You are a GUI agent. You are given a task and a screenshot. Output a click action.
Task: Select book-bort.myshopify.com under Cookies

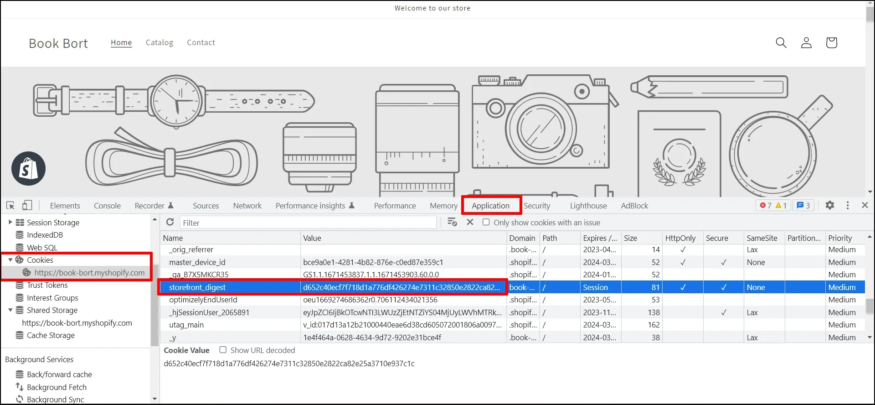[89, 273]
